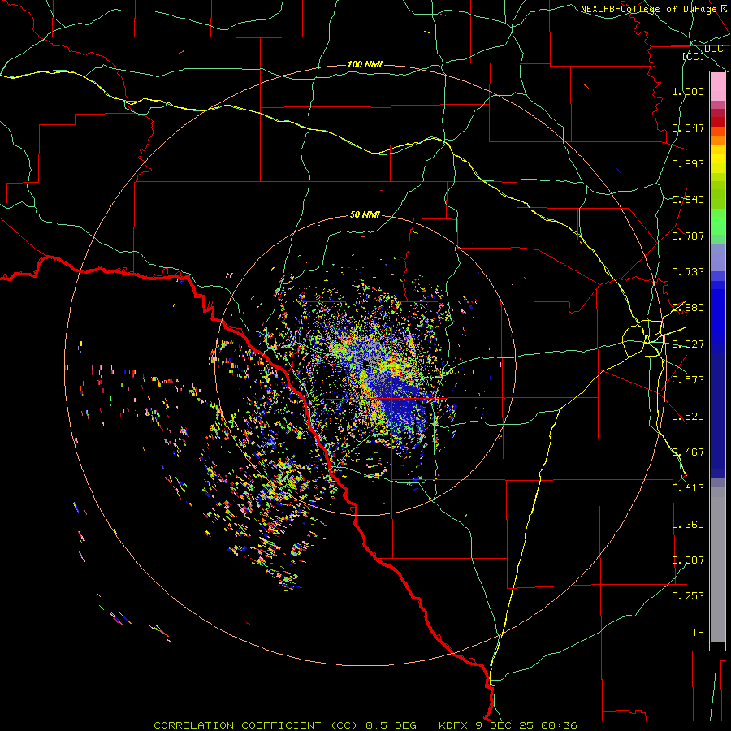Select the 0.787 legend value
This screenshot has width=731, height=731.
pos(688,236)
